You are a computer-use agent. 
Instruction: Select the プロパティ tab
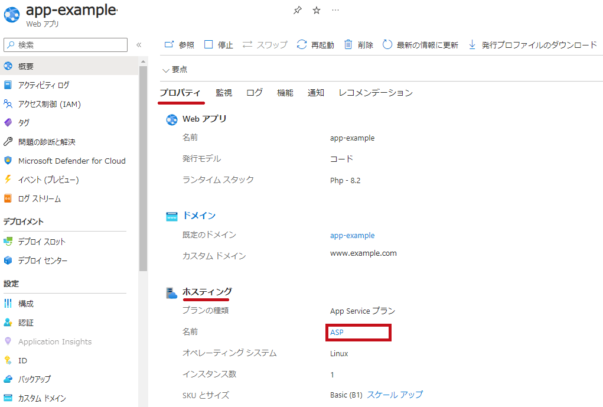pos(180,93)
